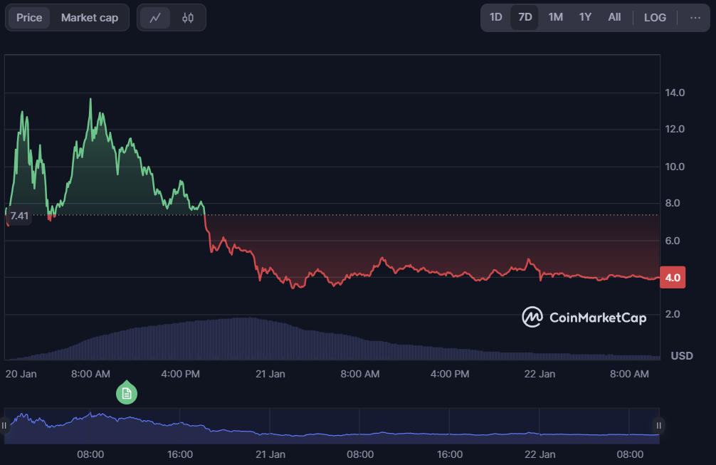Switch to candlestick chart icon
Viewport: 716px width, 465px height.
(x=188, y=18)
